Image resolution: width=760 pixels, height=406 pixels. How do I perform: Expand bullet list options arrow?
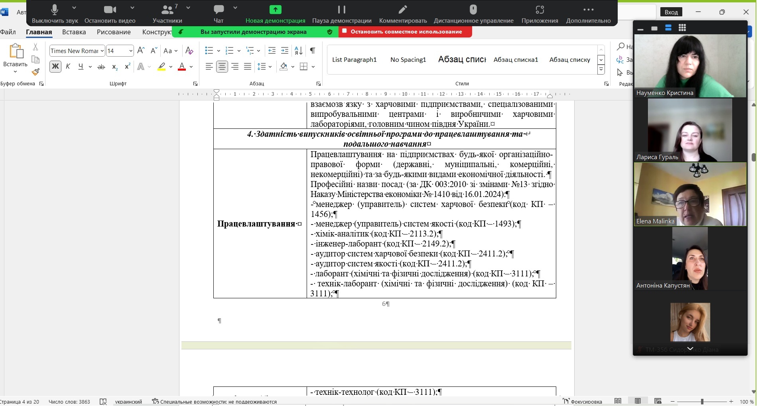219,51
